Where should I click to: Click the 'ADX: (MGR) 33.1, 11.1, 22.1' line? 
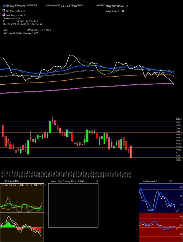pyautogui.click(x=27, y=30)
